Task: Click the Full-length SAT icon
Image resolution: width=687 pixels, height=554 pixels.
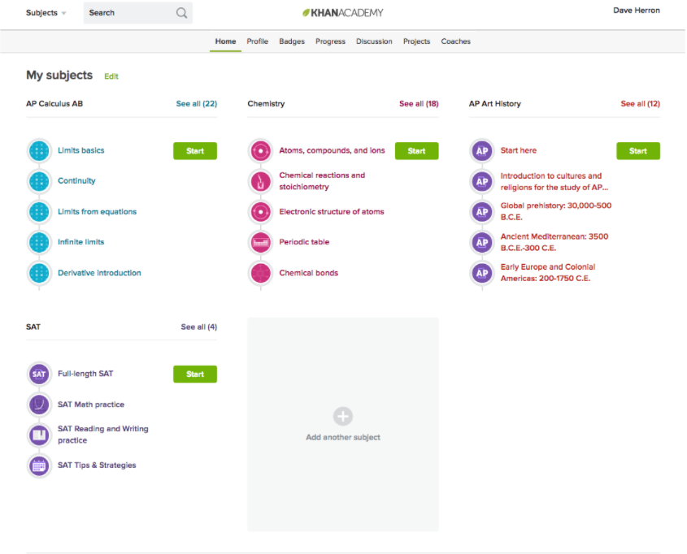Action: (x=39, y=374)
